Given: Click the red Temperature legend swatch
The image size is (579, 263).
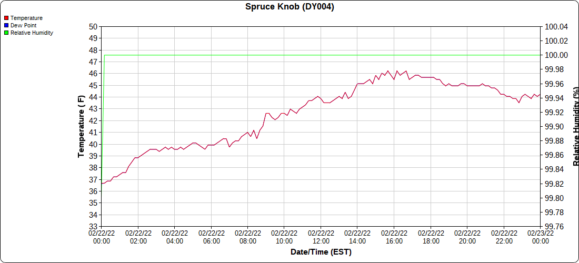Looking at the screenshot, I should point(6,18).
